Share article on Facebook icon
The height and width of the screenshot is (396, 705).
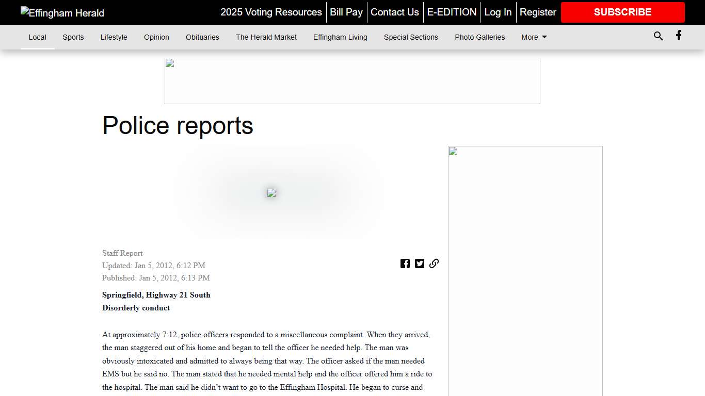coord(405,263)
